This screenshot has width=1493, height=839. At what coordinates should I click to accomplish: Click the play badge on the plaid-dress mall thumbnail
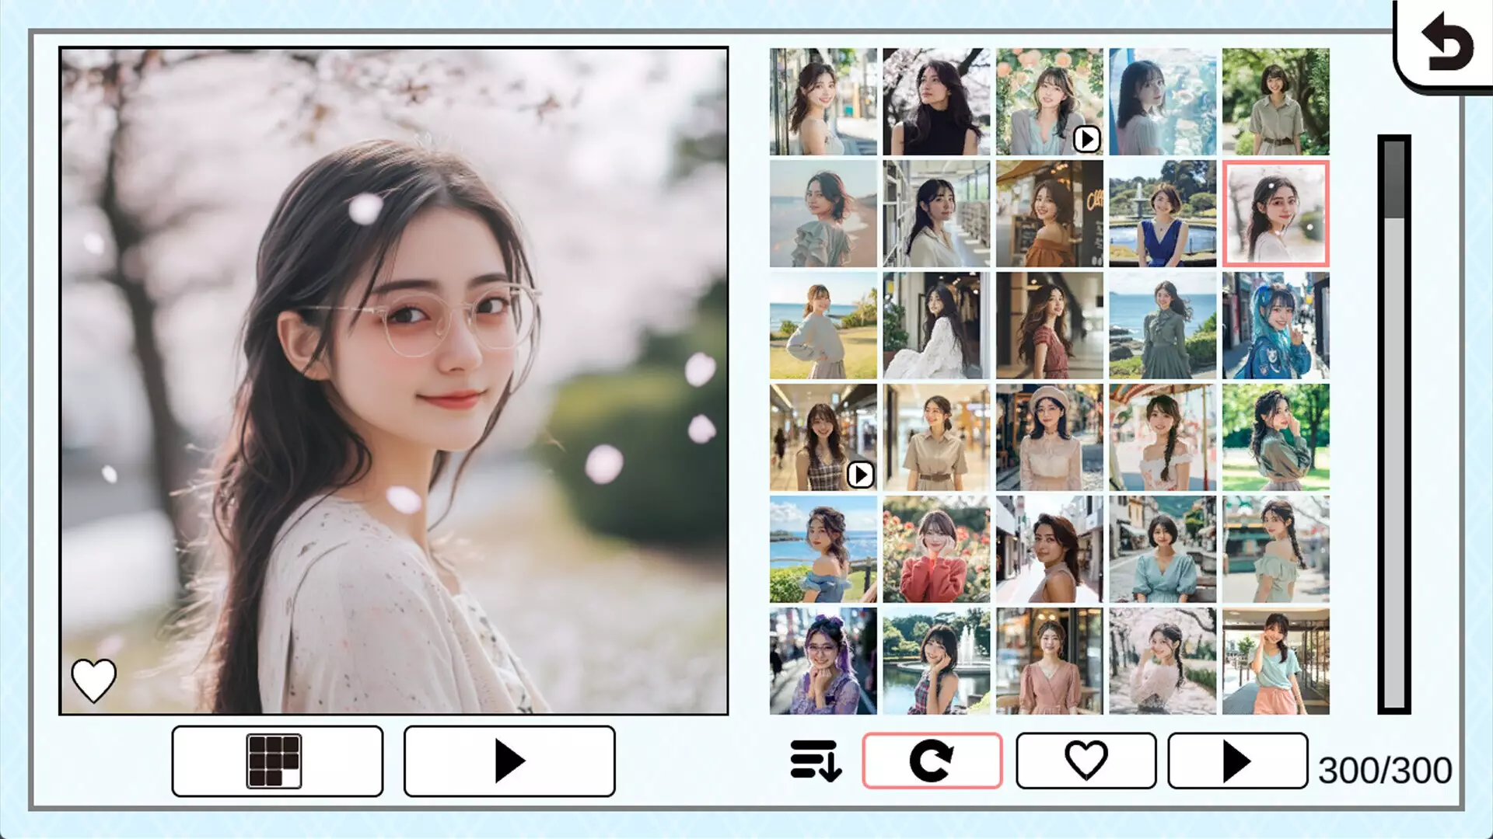click(859, 476)
